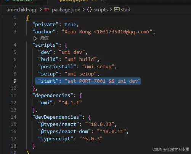Open package.json breadcrumb segment
Viewport: 191px width, 154px height.
(x=66, y=10)
